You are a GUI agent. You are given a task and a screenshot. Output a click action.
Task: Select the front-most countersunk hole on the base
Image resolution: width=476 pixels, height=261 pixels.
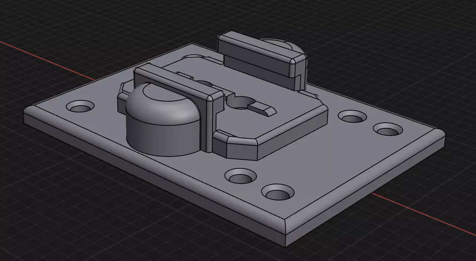(x=278, y=192)
